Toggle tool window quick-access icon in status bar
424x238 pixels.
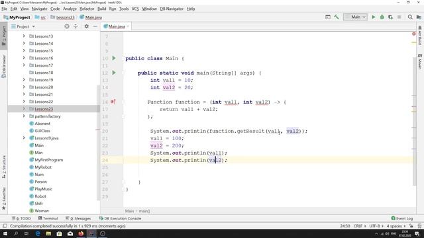[5, 226]
